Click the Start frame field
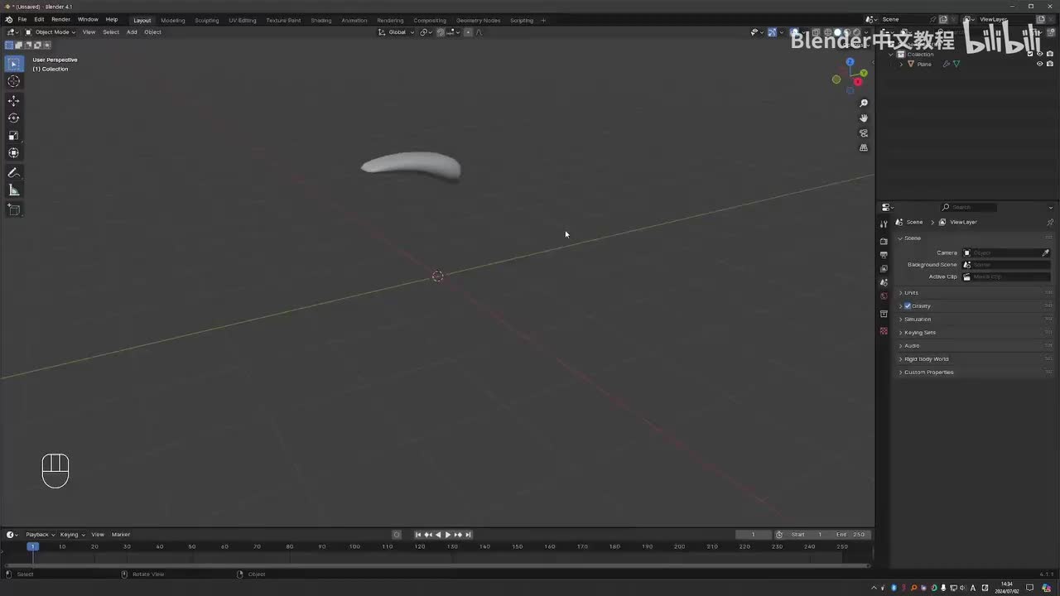This screenshot has height=596, width=1060. [807, 535]
